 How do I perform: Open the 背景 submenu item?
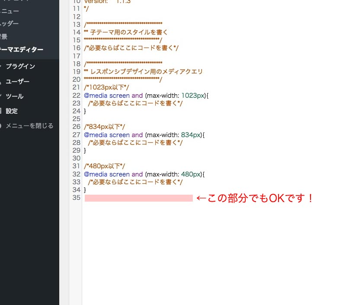[x=4, y=36]
